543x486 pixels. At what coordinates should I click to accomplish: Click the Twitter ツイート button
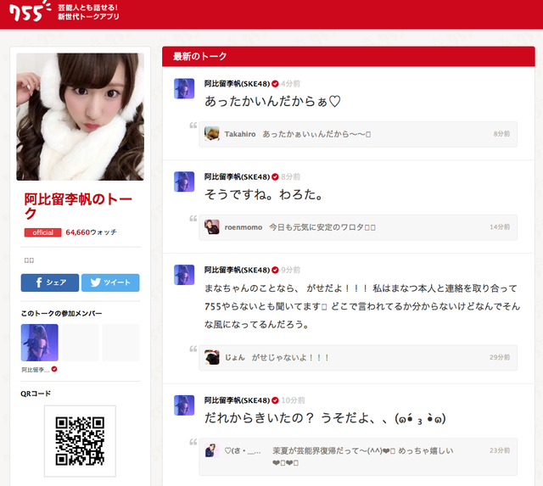pos(110,282)
